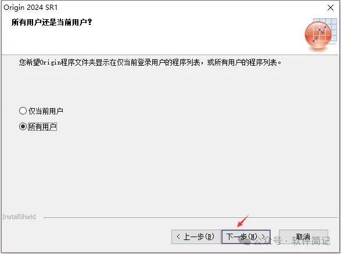341x254 pixels.
Task: Click the horizontal divider beside InstallShield
Action: point(191,217)
